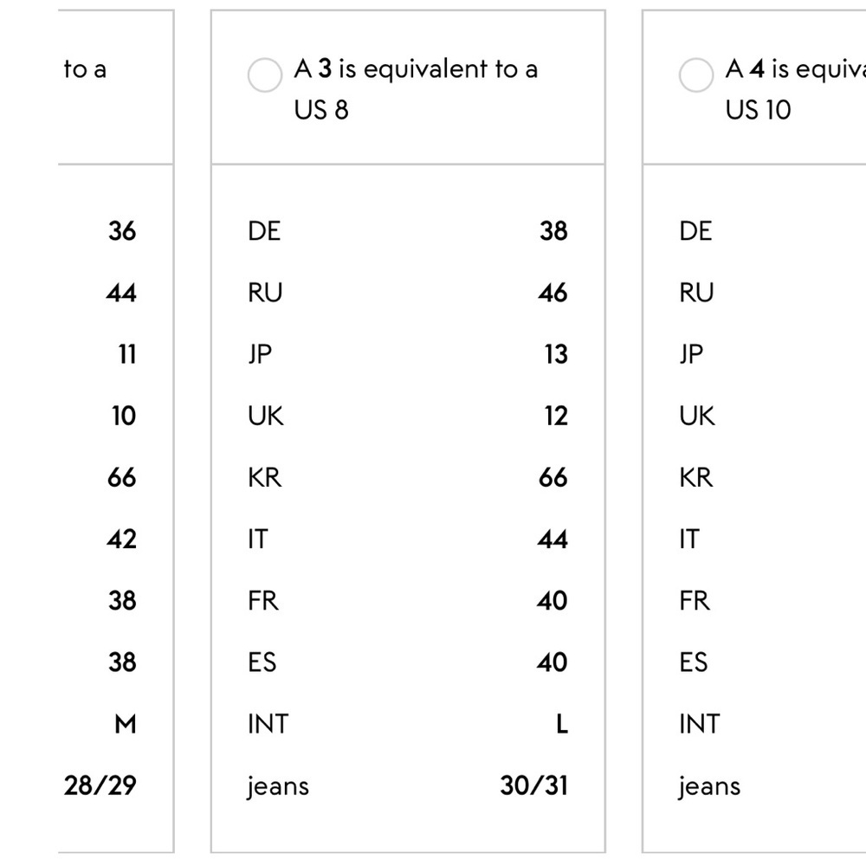Click the IT 44 row in size 3 card
The height and width of the screenshot is (866, 866).
pos(408,539)
